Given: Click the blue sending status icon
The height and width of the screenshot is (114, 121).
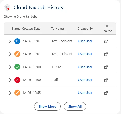Looking at the screenshot, I should [x=17, y=41].
